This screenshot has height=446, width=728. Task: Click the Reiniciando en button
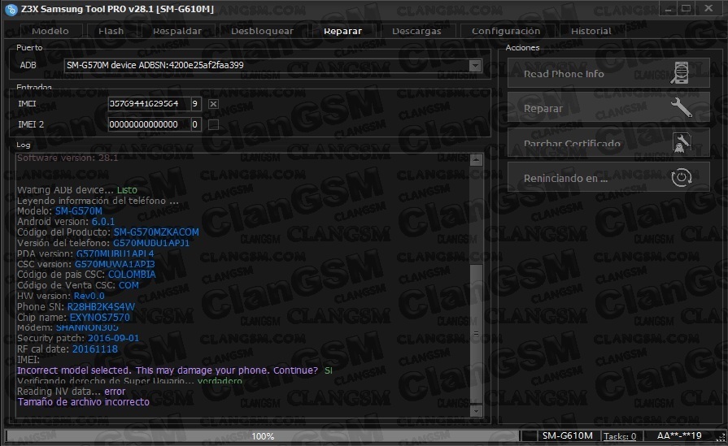[x=608, y=178]
